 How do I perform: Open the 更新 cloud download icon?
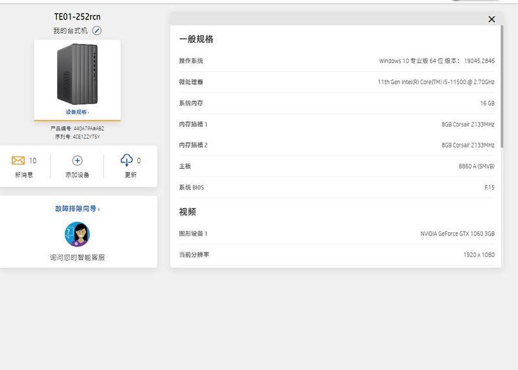tap(127, 160)
